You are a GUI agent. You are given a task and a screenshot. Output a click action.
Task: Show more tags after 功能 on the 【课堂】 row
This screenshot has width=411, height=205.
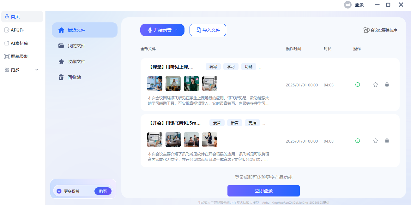(x=260, y=67)
